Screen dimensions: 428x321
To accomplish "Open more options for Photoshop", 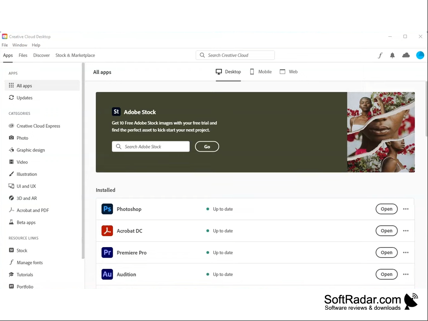I will tap(406, 209).
